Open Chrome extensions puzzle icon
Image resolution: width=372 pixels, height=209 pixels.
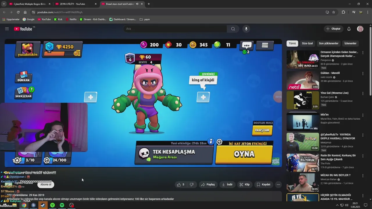pyautogui.click(x=344, y=12)
